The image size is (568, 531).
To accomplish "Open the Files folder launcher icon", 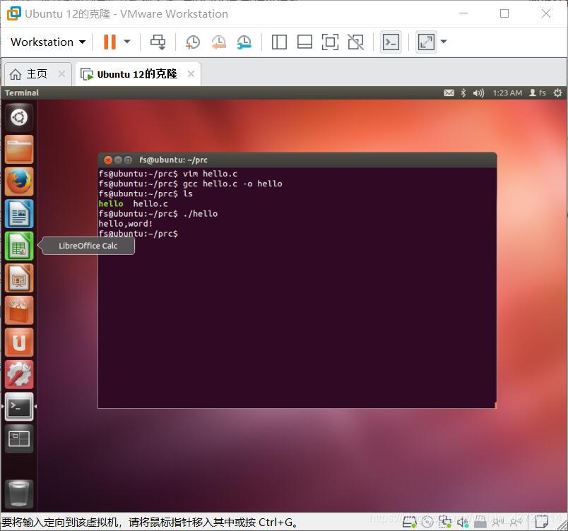I will pyautogui.click(x=19, y=150).
